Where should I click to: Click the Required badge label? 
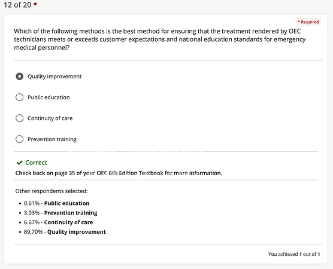tap(308, 22)
